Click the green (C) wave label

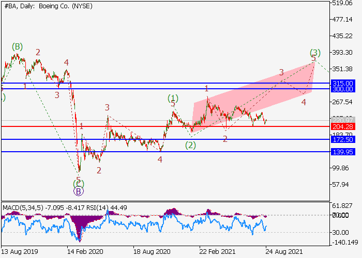pyautogui.click(x=79, y=184)
